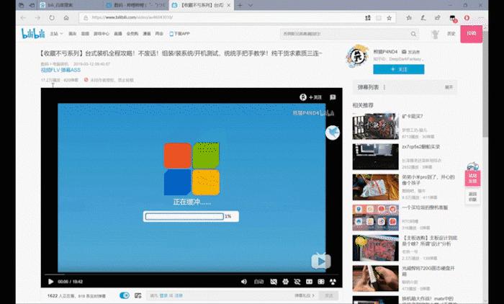
Task: Click the search magnifier in bilibili header
Action: [413, 34]
